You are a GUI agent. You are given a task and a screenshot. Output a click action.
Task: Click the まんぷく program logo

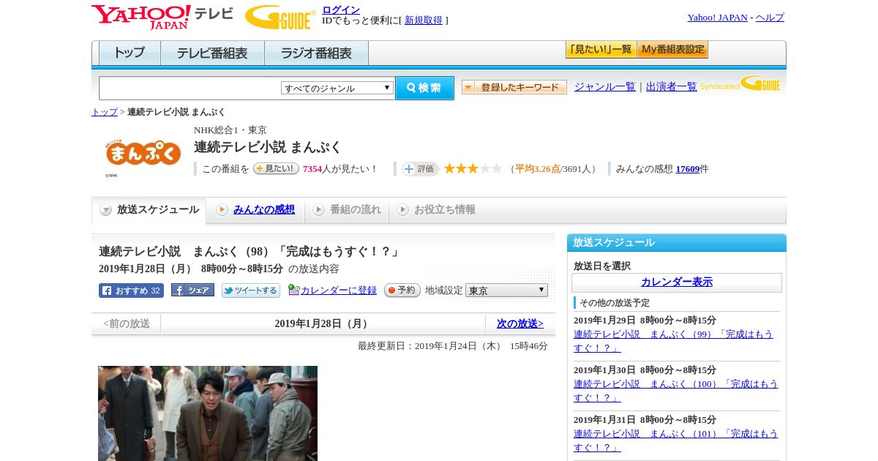(x=143, y=154)
